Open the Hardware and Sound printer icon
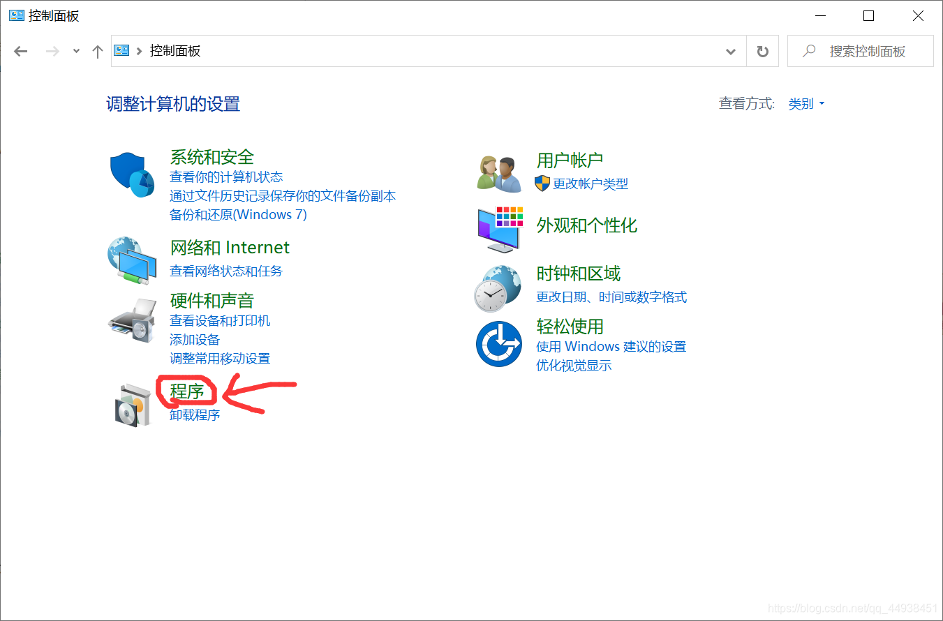 coord(132,320)
